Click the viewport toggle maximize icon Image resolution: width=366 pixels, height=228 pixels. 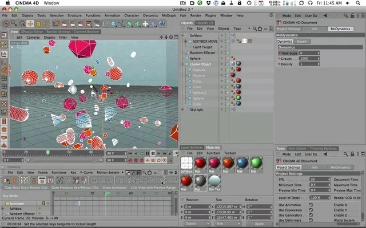click(176, 37)
